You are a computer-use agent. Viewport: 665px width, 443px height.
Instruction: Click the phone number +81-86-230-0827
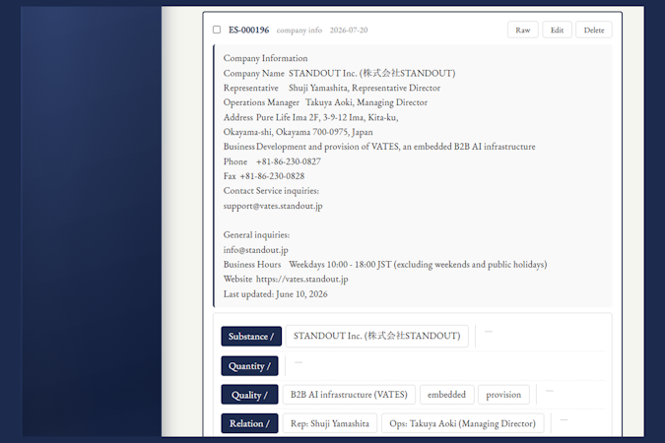(x=289, y=161)
